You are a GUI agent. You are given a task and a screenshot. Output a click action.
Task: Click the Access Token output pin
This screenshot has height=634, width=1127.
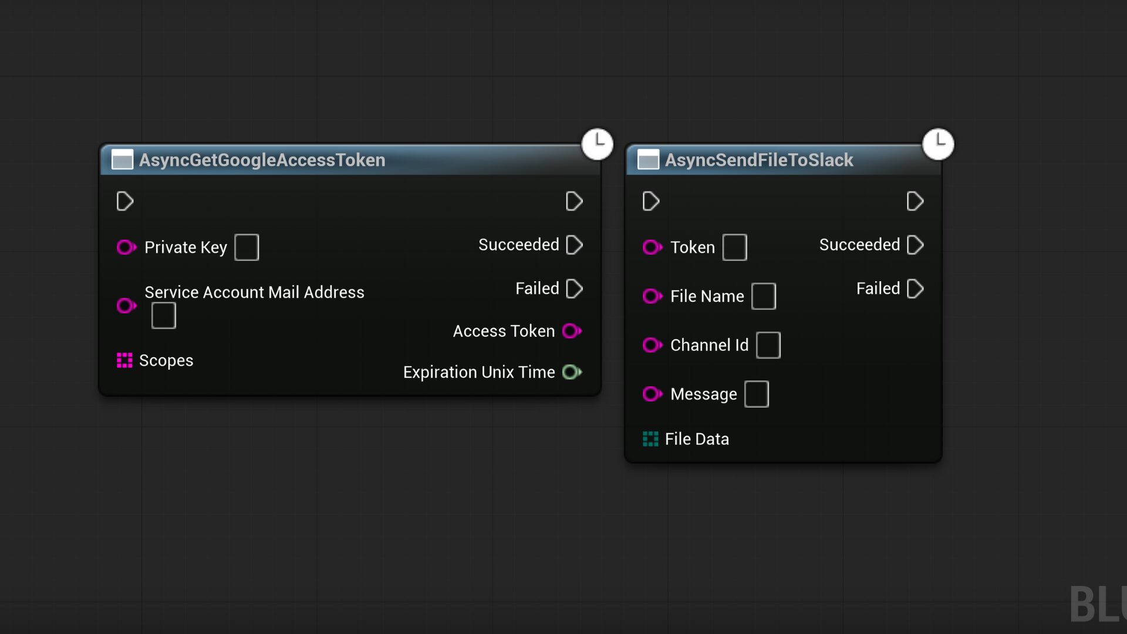[572, 331]
